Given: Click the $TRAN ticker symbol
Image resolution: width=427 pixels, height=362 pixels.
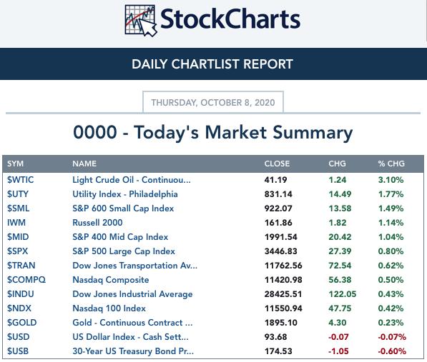Looking at the screenshot, I should point(21,266).
